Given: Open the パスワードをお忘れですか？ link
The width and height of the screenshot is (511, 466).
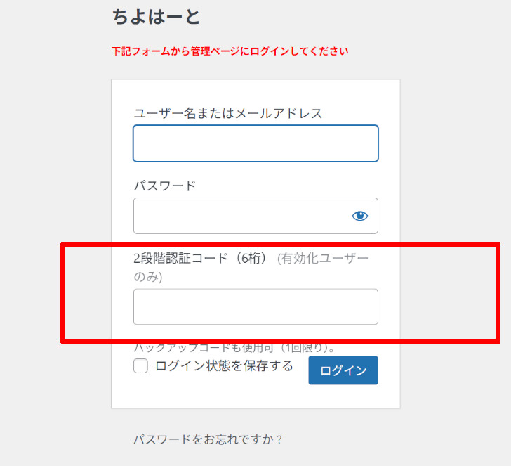Looking at the screenshot, I should pyautogui.click(x=208, y=439).
